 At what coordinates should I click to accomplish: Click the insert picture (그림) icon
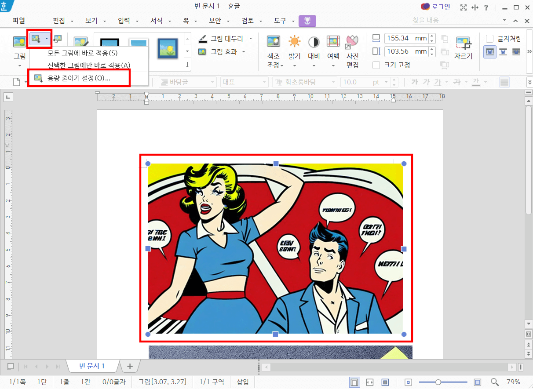coord(19,42)
